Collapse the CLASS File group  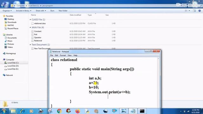point(30,20)
